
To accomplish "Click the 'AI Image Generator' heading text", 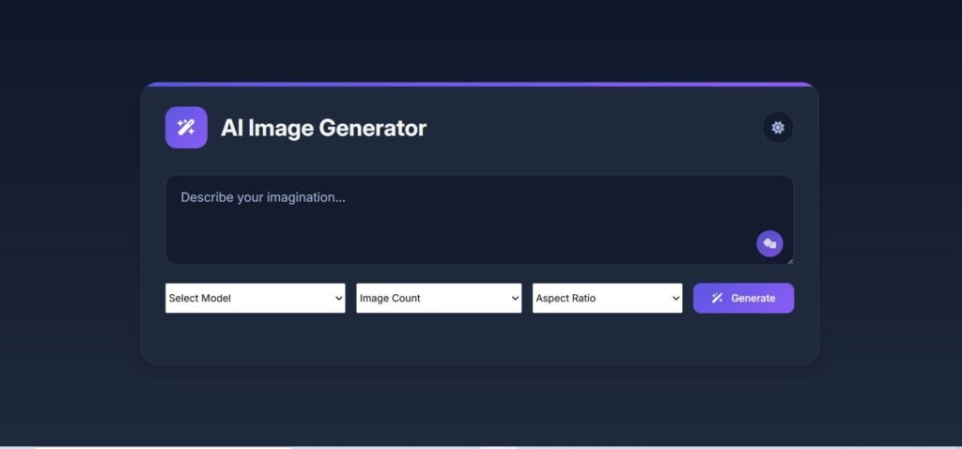I will [323, 128].
